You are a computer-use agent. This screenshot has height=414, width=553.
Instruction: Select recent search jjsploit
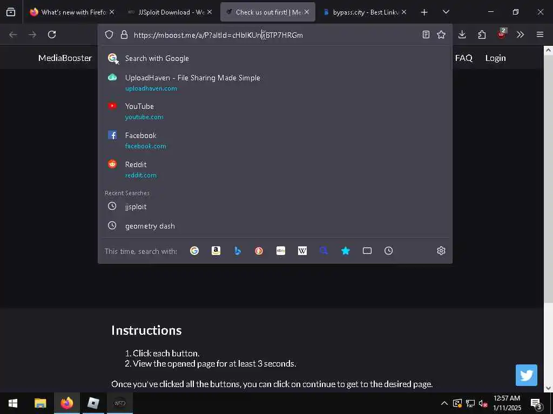(275, 206)
